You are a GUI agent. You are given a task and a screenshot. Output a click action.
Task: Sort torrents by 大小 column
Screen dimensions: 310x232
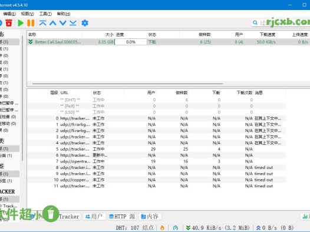coord(98,35)
